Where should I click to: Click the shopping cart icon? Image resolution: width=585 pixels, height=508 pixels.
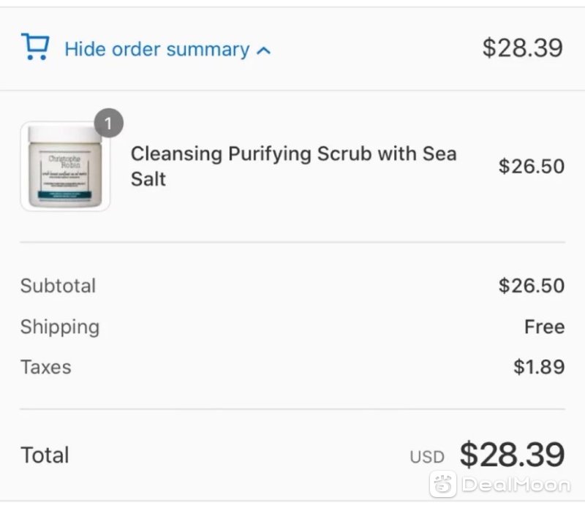(35, 46)
